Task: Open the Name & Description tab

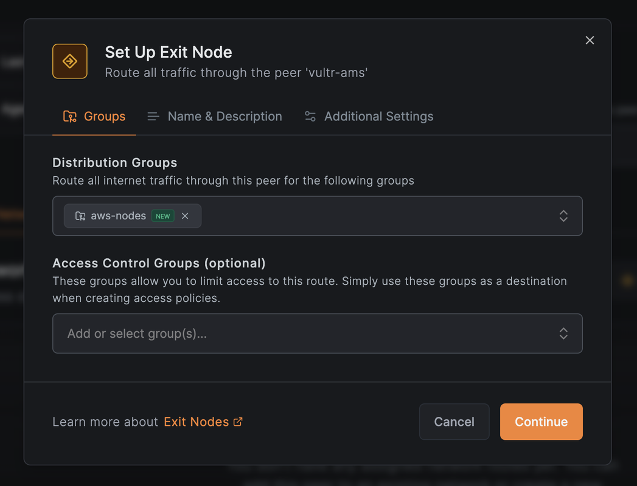Action: tap(225, 117)
